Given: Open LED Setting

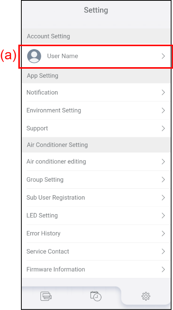Looking at the screenshot, I should click(96, 215).
